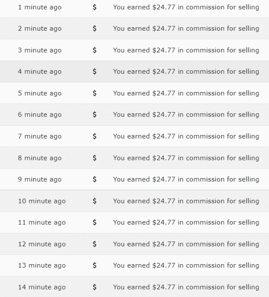Select the '10 minute ago' timestamp
This screenshot has width=269, height=297.
point(42,201)
